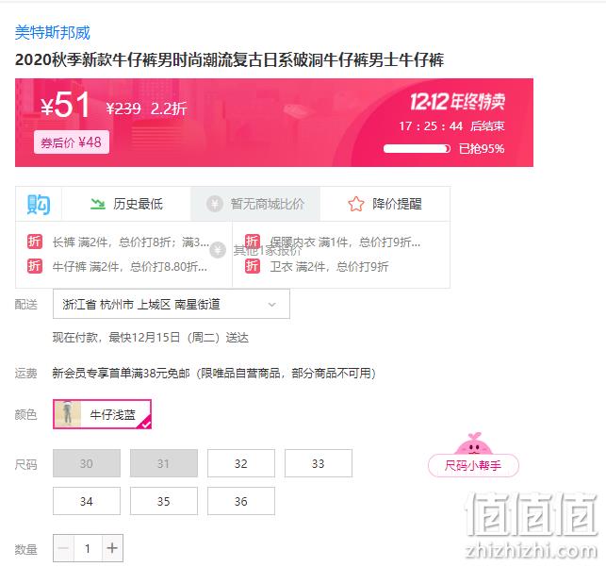The image size is (606, 567).
Task: Select size 35
Action: pyautogui.click(x=164, y=501)
